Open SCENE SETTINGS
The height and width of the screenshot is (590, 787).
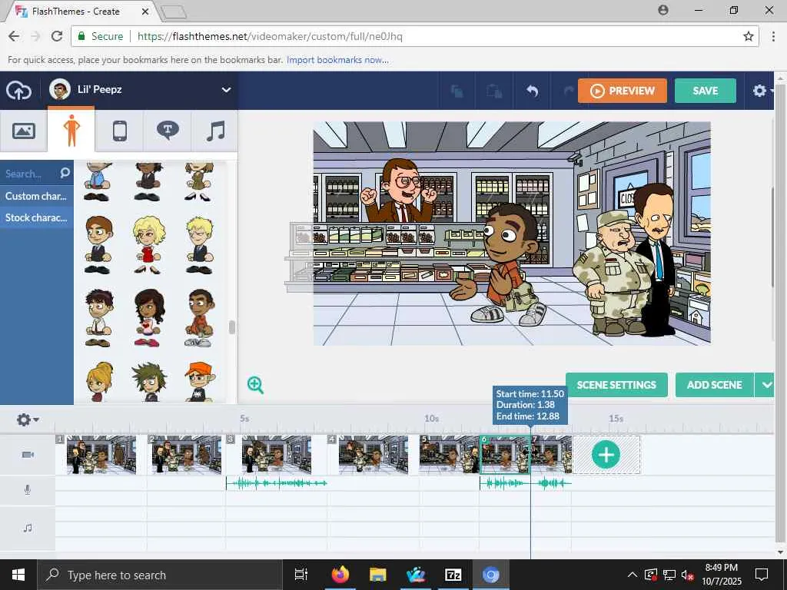click(616, 385)
